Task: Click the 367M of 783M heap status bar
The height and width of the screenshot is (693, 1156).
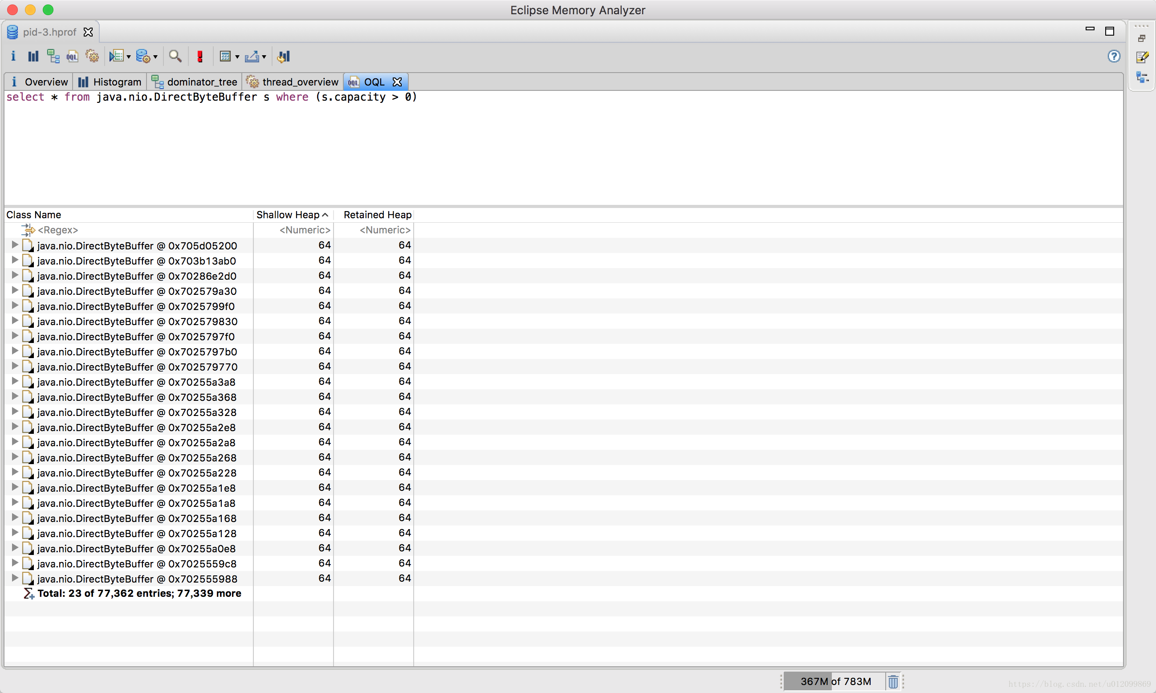Action: 835,682
